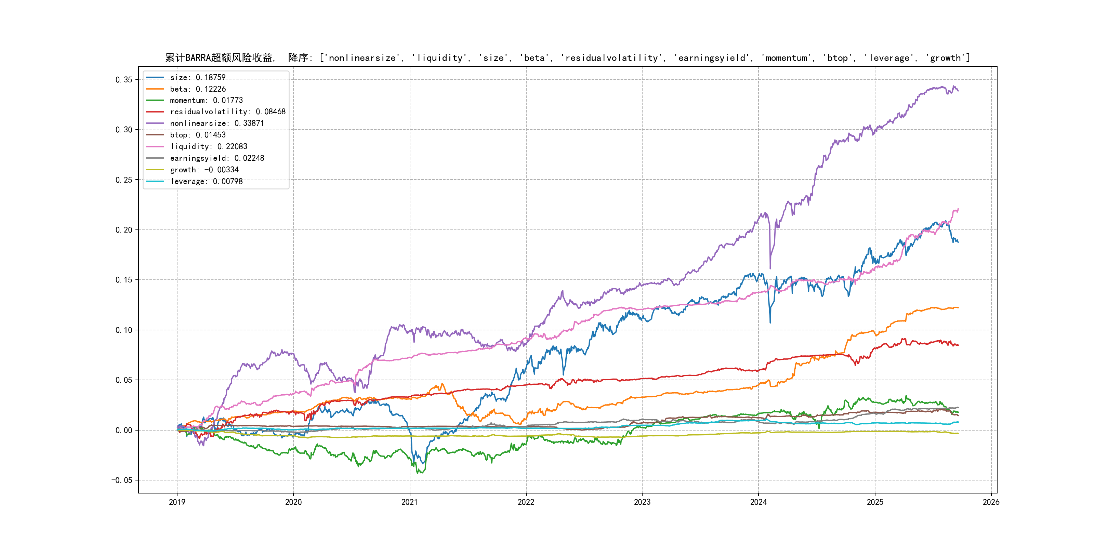Click the btop legend entry
This screenshot has height=554, width=1108.
pyautogui.click(x=197, y=135)
